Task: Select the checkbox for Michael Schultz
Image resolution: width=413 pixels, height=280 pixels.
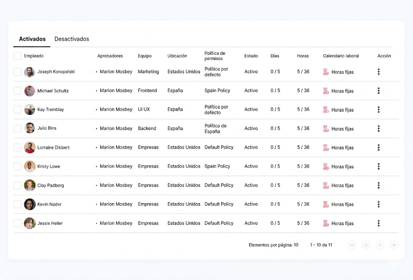Action: tap(17, 91)
